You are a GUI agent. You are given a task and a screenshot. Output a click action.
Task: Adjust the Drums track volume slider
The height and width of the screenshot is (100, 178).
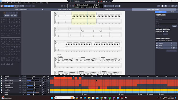click(x=33, y=92)
